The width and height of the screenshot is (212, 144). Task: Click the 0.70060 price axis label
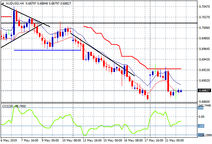[204, 28]
